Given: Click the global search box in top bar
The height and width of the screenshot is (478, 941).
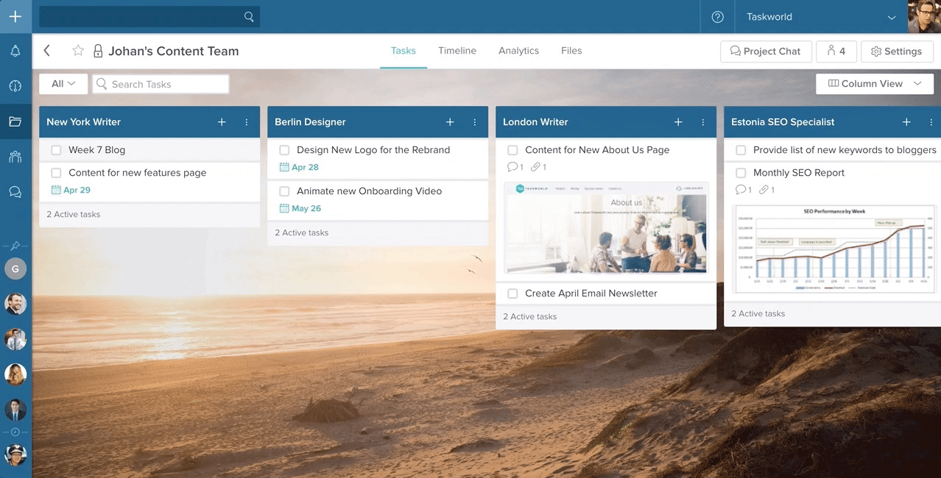Looking at the screenshot, I should 149,17.
